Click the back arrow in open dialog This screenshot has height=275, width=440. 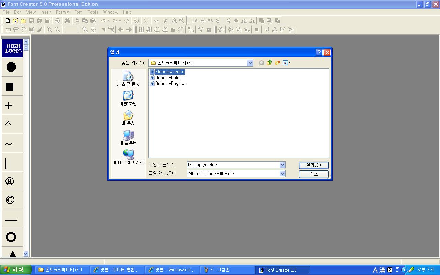[x=261, y=63]
